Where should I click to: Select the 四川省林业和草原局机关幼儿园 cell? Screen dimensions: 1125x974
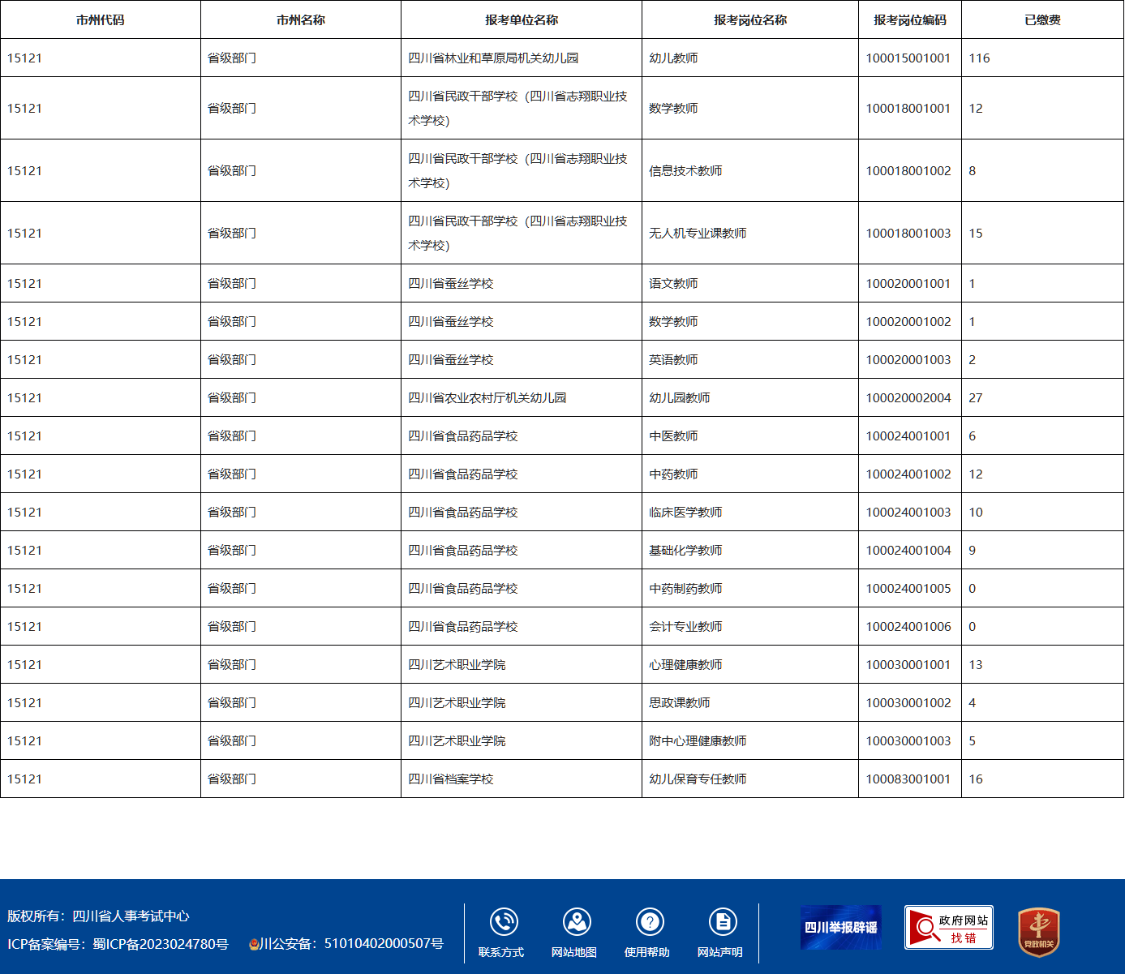[x=493, y=58]
